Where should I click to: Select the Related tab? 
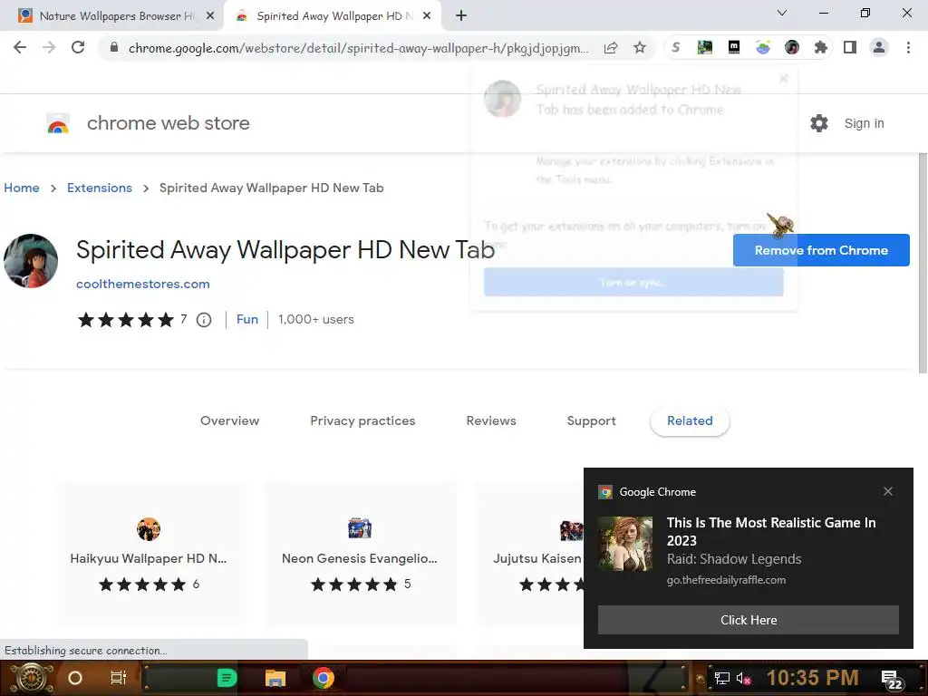(x=690, y=420)
